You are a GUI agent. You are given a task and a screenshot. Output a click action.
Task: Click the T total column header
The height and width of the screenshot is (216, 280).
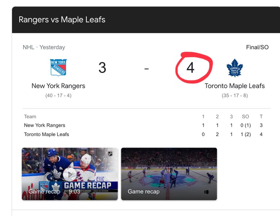[x=261, y=116]
